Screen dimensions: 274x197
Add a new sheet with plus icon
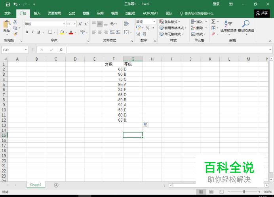(56, 185)
